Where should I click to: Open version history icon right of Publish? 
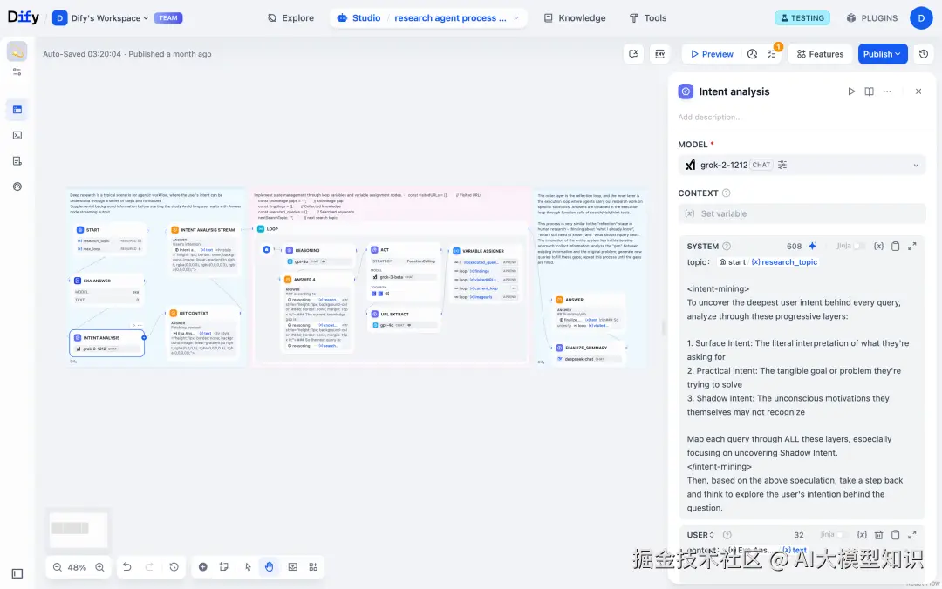coord(924,54)
